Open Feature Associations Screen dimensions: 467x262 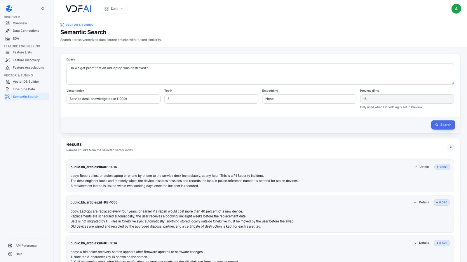28,68
